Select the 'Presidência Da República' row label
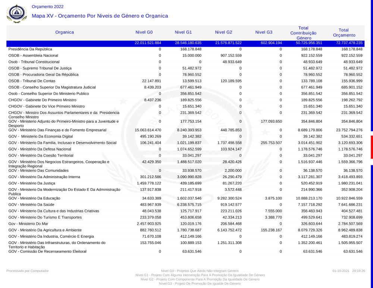Viewport: 373px width, 288px height. coord(30,49)
